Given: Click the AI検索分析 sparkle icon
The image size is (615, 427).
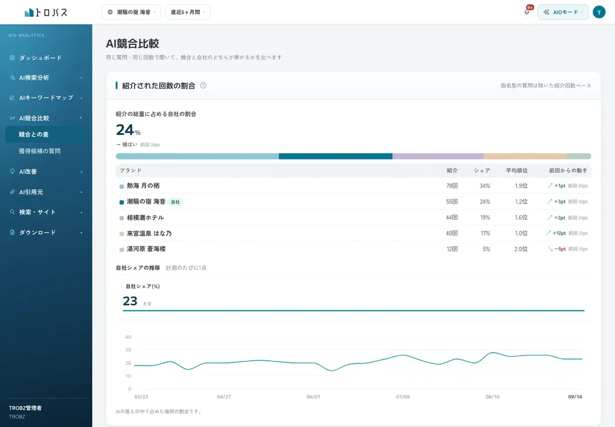Looking at the screenshot, I should coord(12,78).
